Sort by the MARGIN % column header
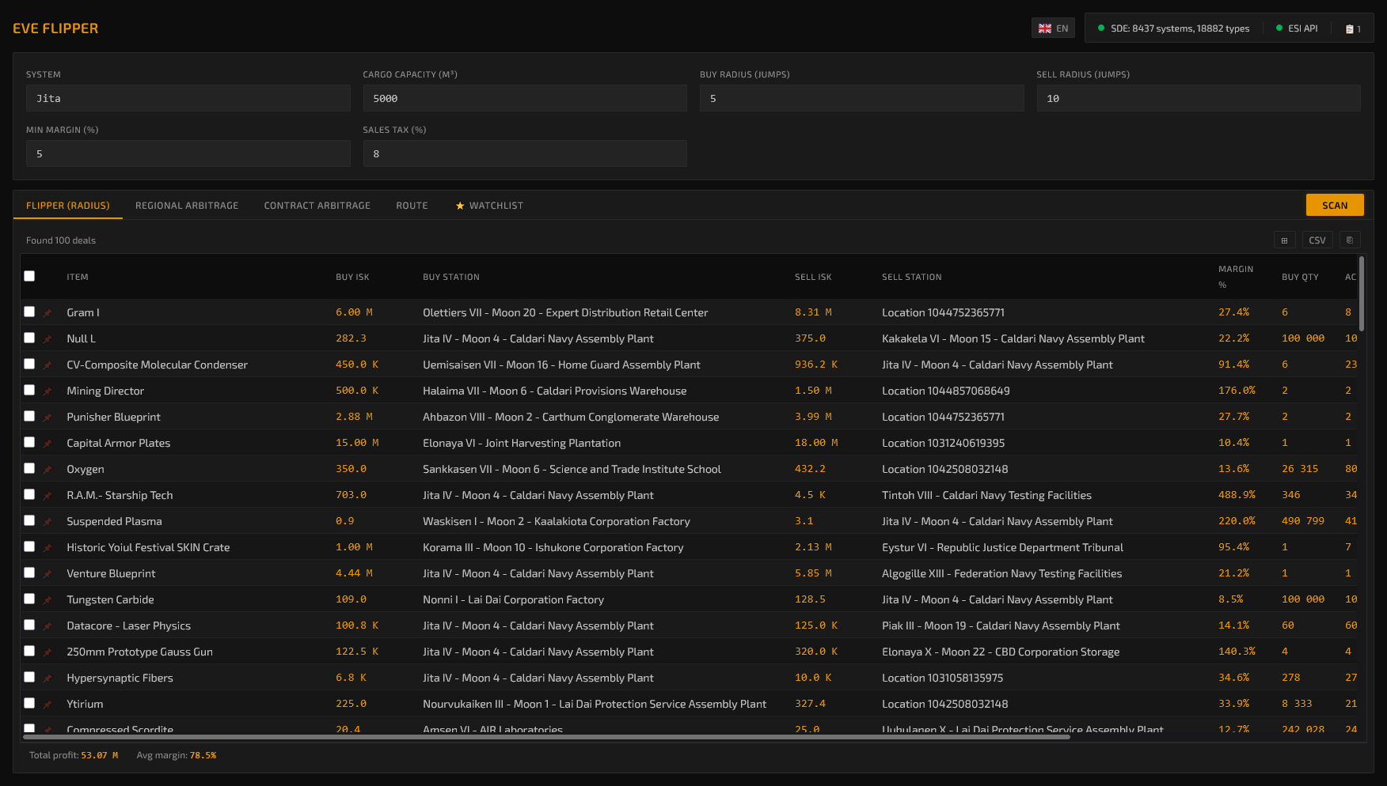 point(1236,277)
